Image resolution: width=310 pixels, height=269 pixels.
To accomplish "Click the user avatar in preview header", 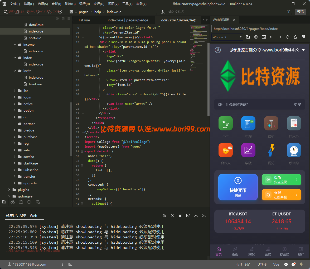I will pos(218,50).
